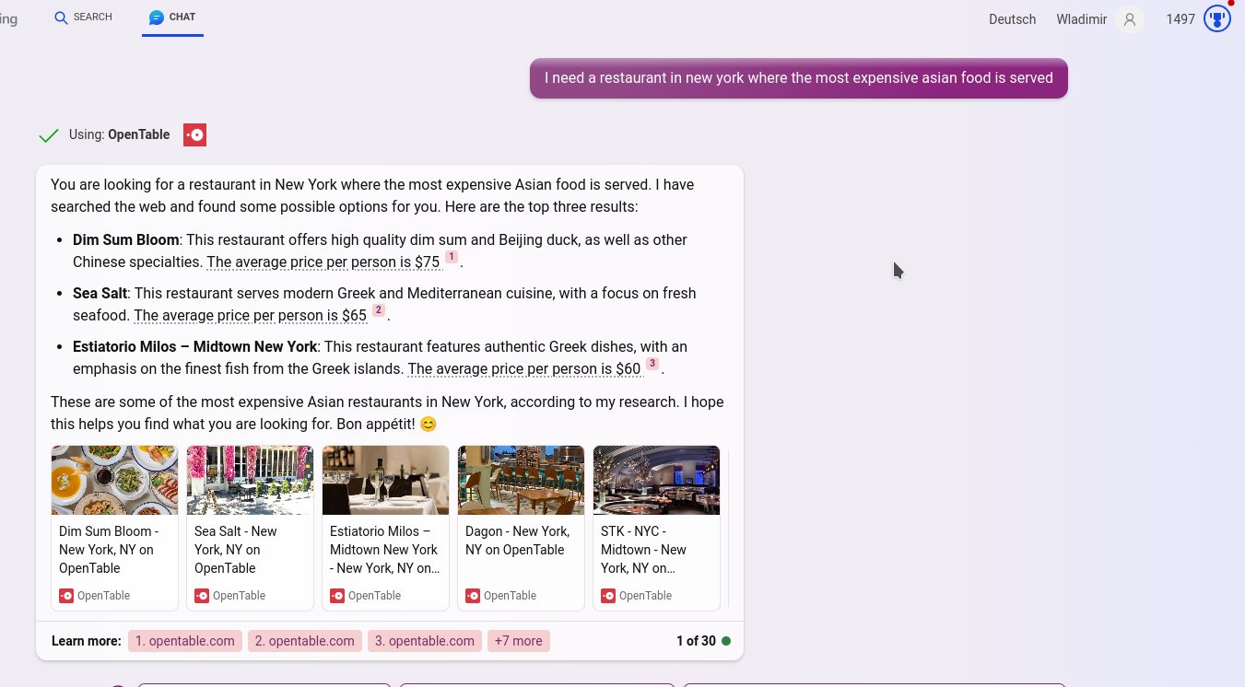Click Dim Sum Bloom card title
Image resolution: width=1245 pixels, height=687 pixels.
point(109,550)
